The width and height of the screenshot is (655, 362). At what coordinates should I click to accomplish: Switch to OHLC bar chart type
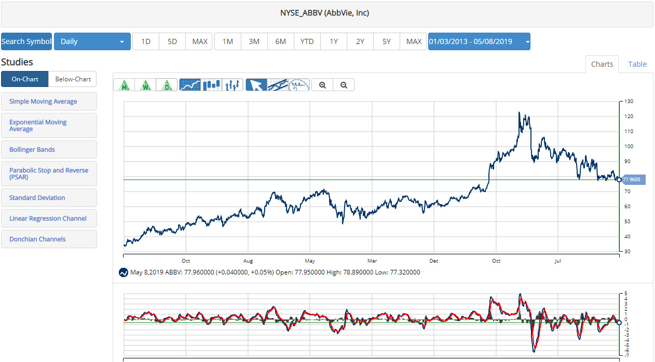click(233, 85)
